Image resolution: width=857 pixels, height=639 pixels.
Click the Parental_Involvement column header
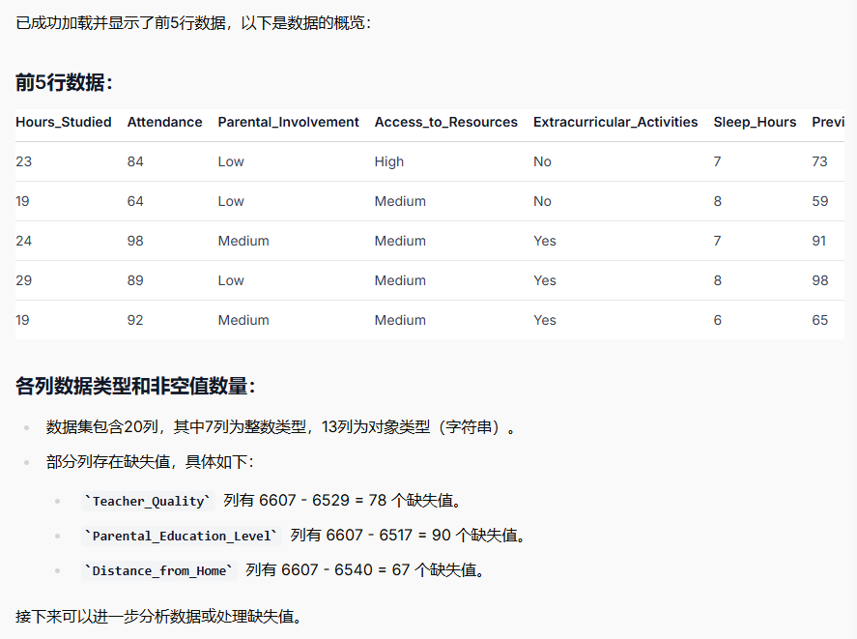(288, 122)
